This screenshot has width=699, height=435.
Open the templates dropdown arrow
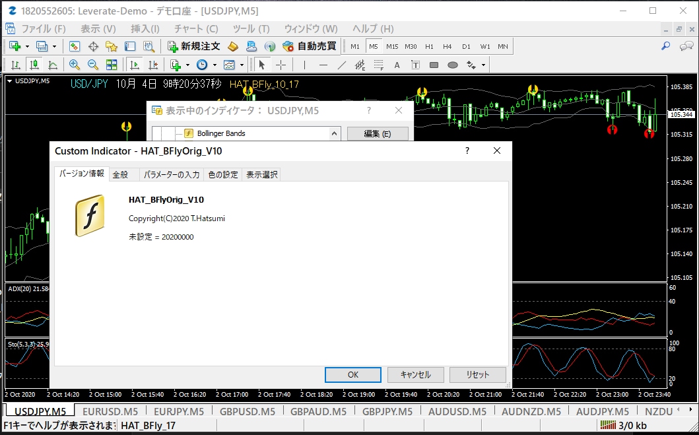[x=242, y=65]
